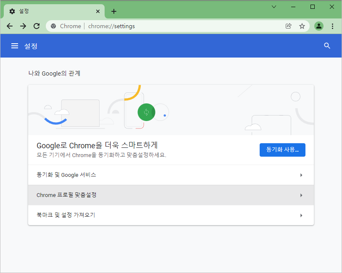Search settings with the magnifier icon
The height and width of the screenshot is (273, 342).
(327, 46)
